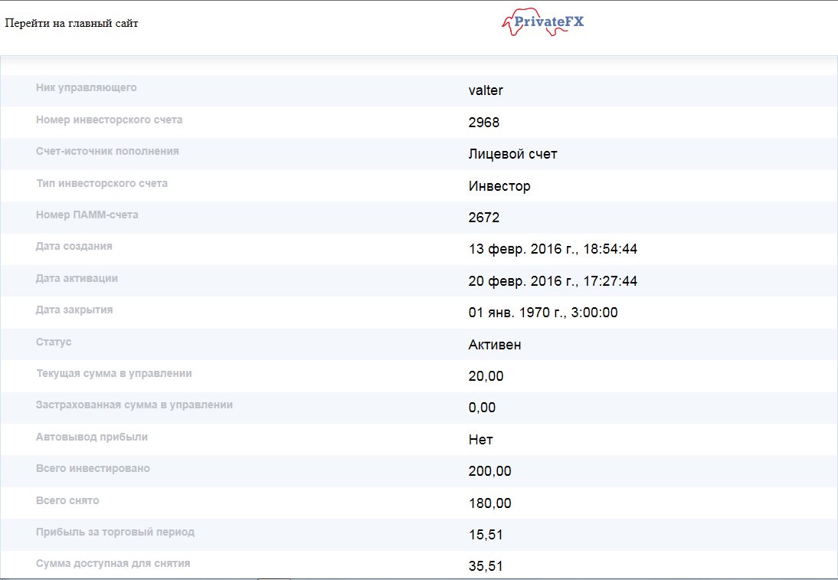
Task: Select the available withdrawal amount 35,51
Action: click(x=486, y=567)
